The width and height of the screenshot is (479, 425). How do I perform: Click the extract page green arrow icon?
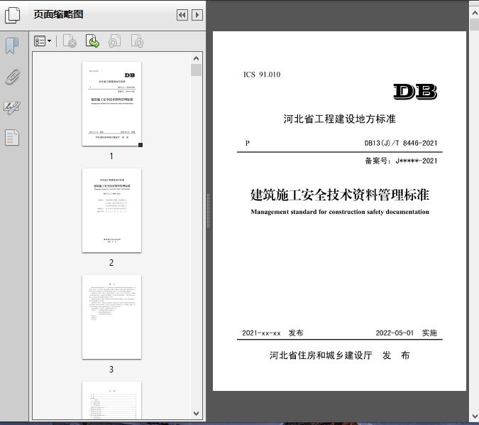92,41
